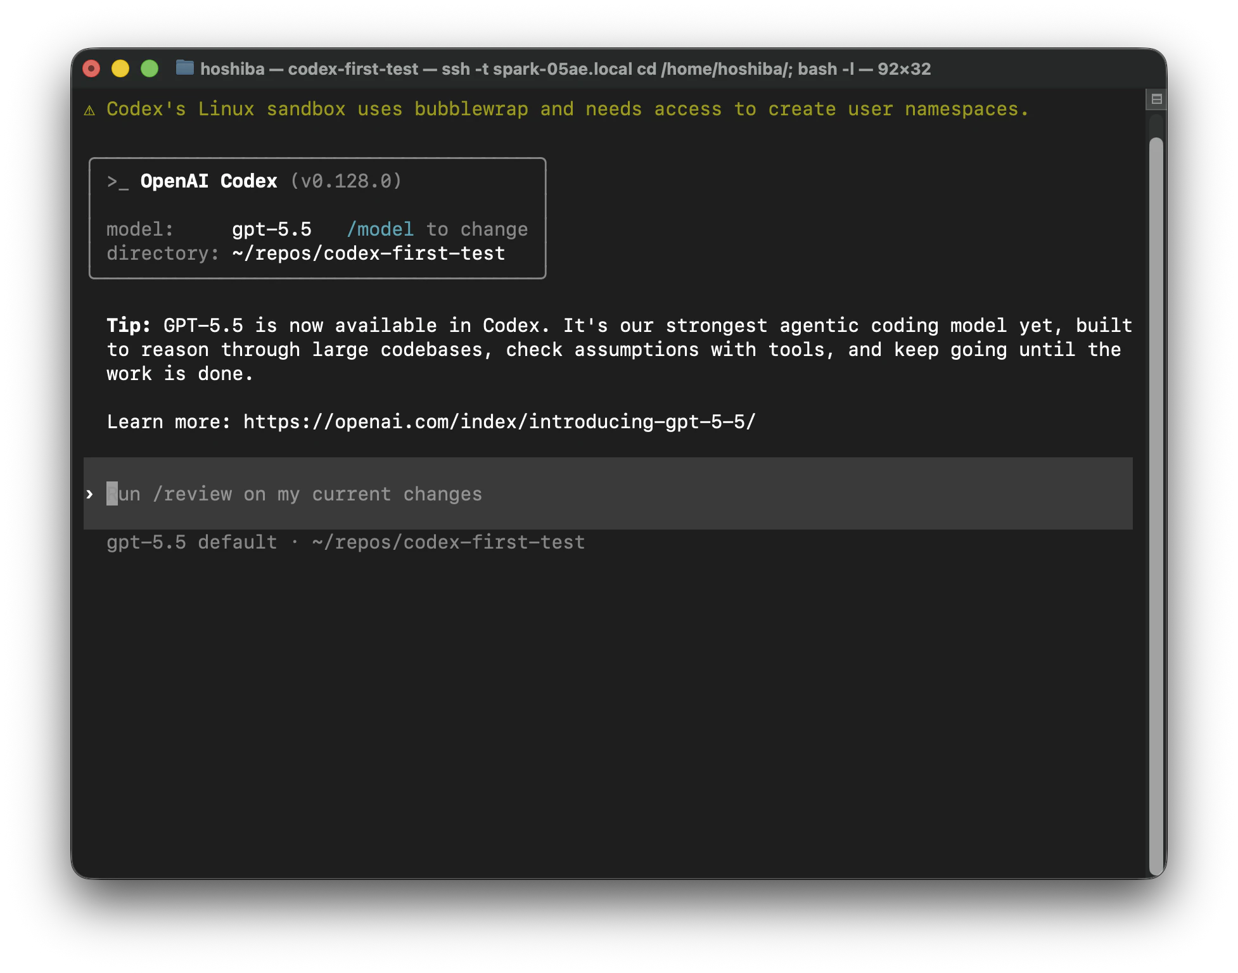Click the status line "gpt-5.5 default"
This screenshot has height=973, width=1238.
[192, 542]
